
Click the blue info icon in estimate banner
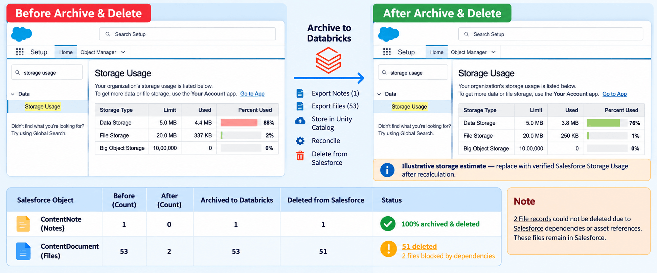(x=387, y=170)
